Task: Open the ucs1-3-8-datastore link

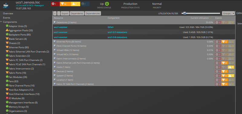Action: click(x=117, y=37)
